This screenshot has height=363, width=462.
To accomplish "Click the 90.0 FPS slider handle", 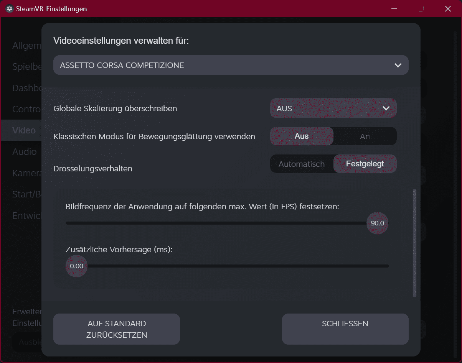I will tap(378, 223).
